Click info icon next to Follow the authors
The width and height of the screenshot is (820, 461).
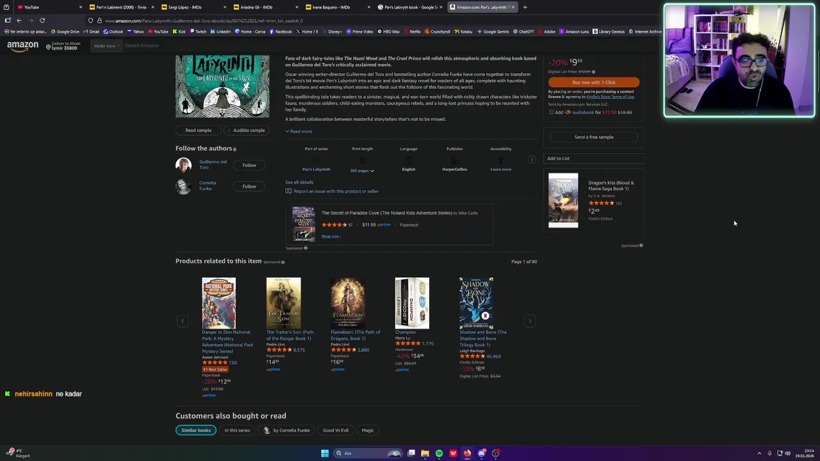[234, 149]
